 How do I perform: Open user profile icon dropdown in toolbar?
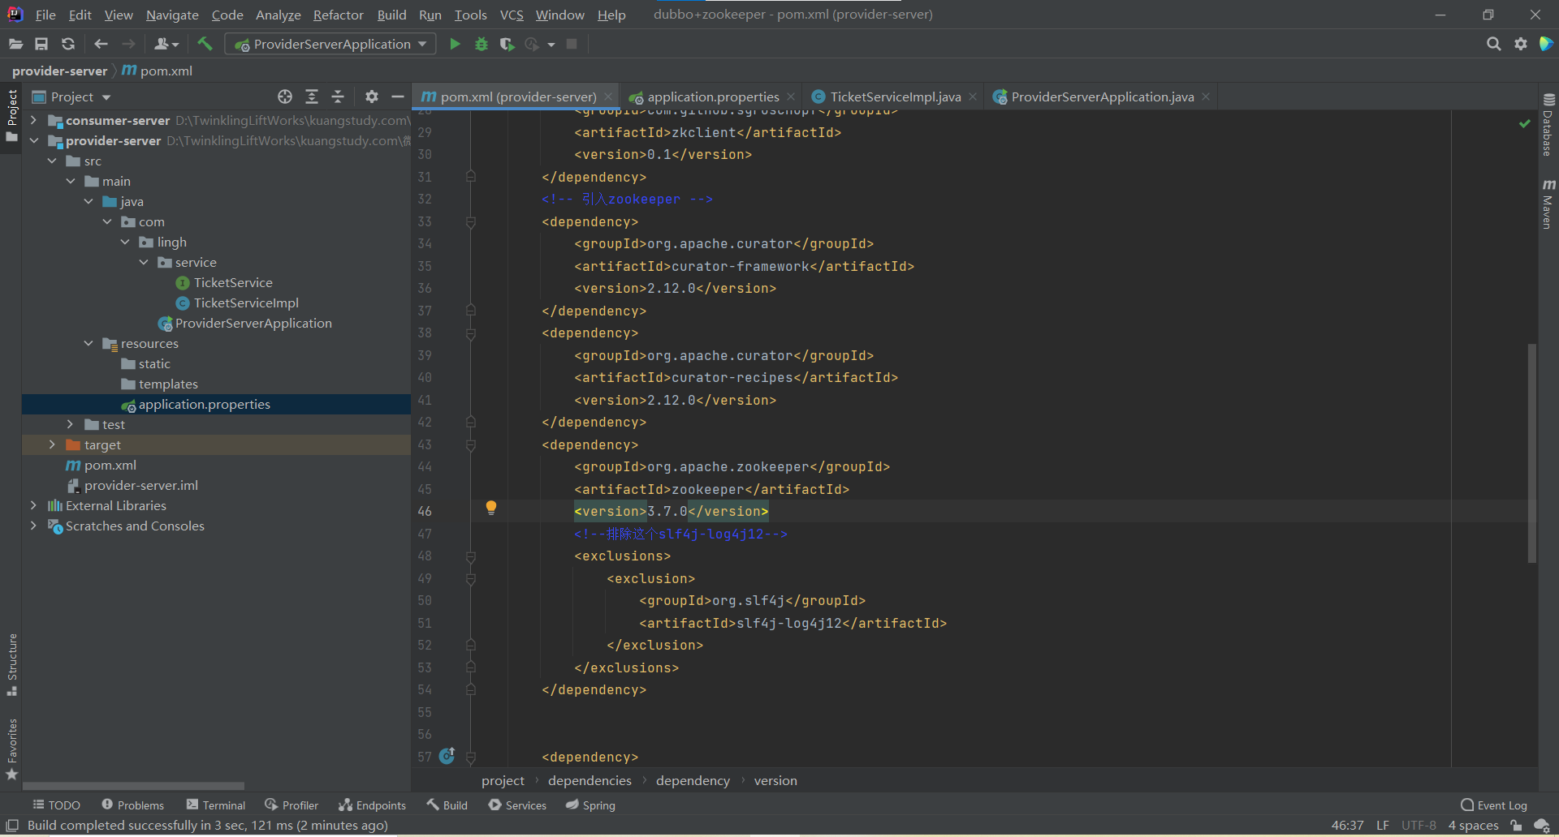166,44
